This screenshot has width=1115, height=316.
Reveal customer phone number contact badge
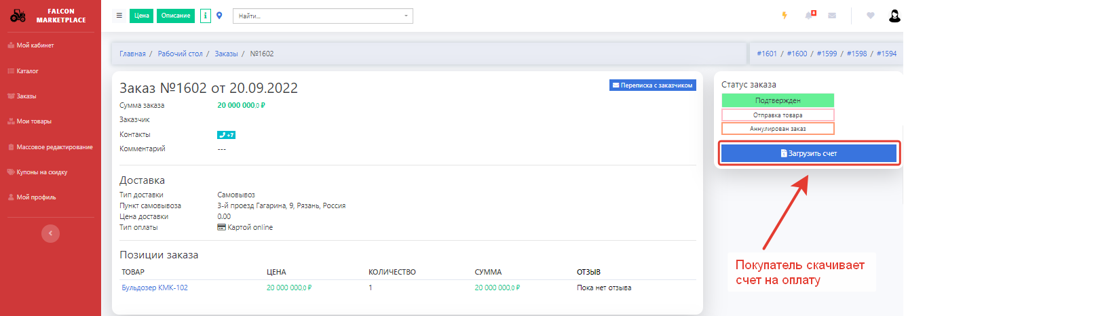tap(226, 135)
